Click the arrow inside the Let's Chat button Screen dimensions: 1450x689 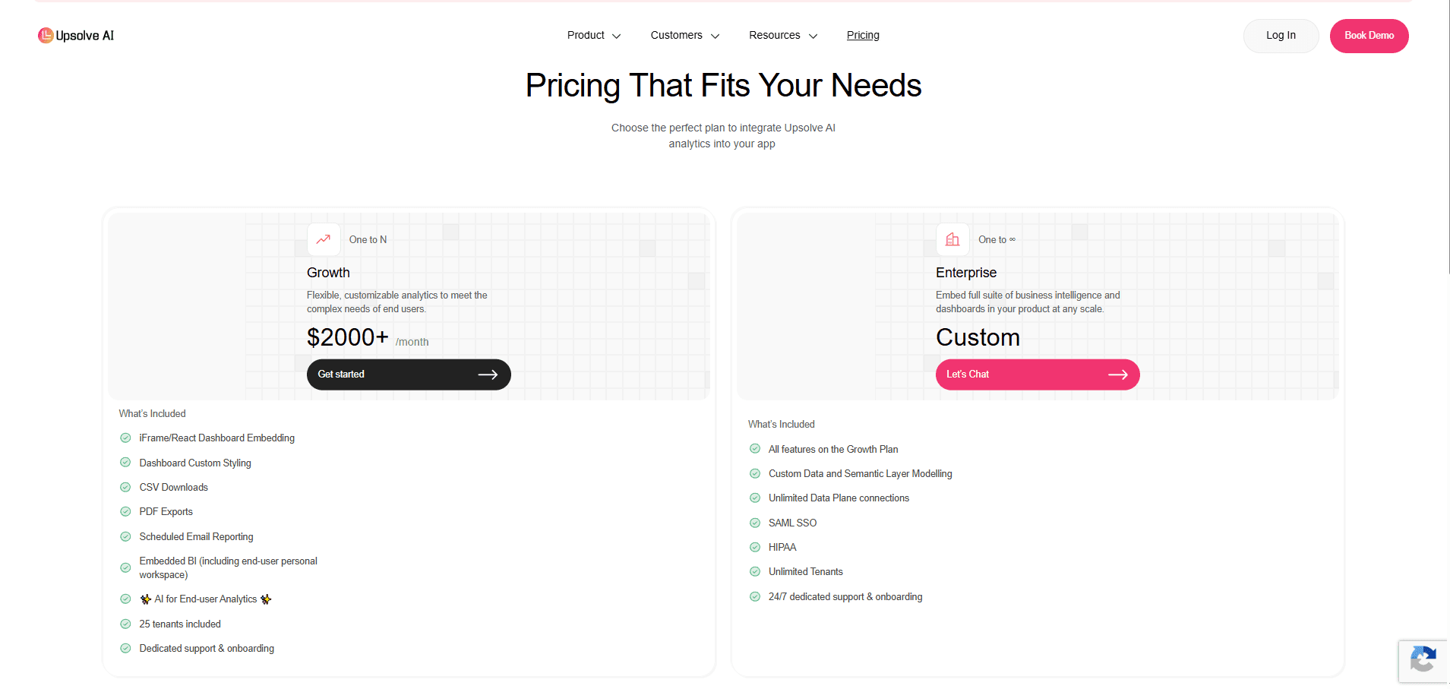[x=1118, y=374]
